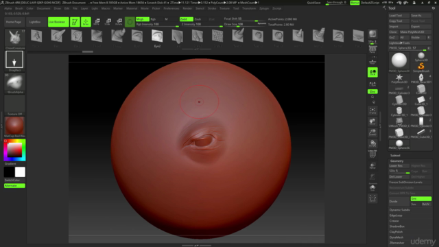Activate the Scale transform icon in top toolbar

(108, 22)
